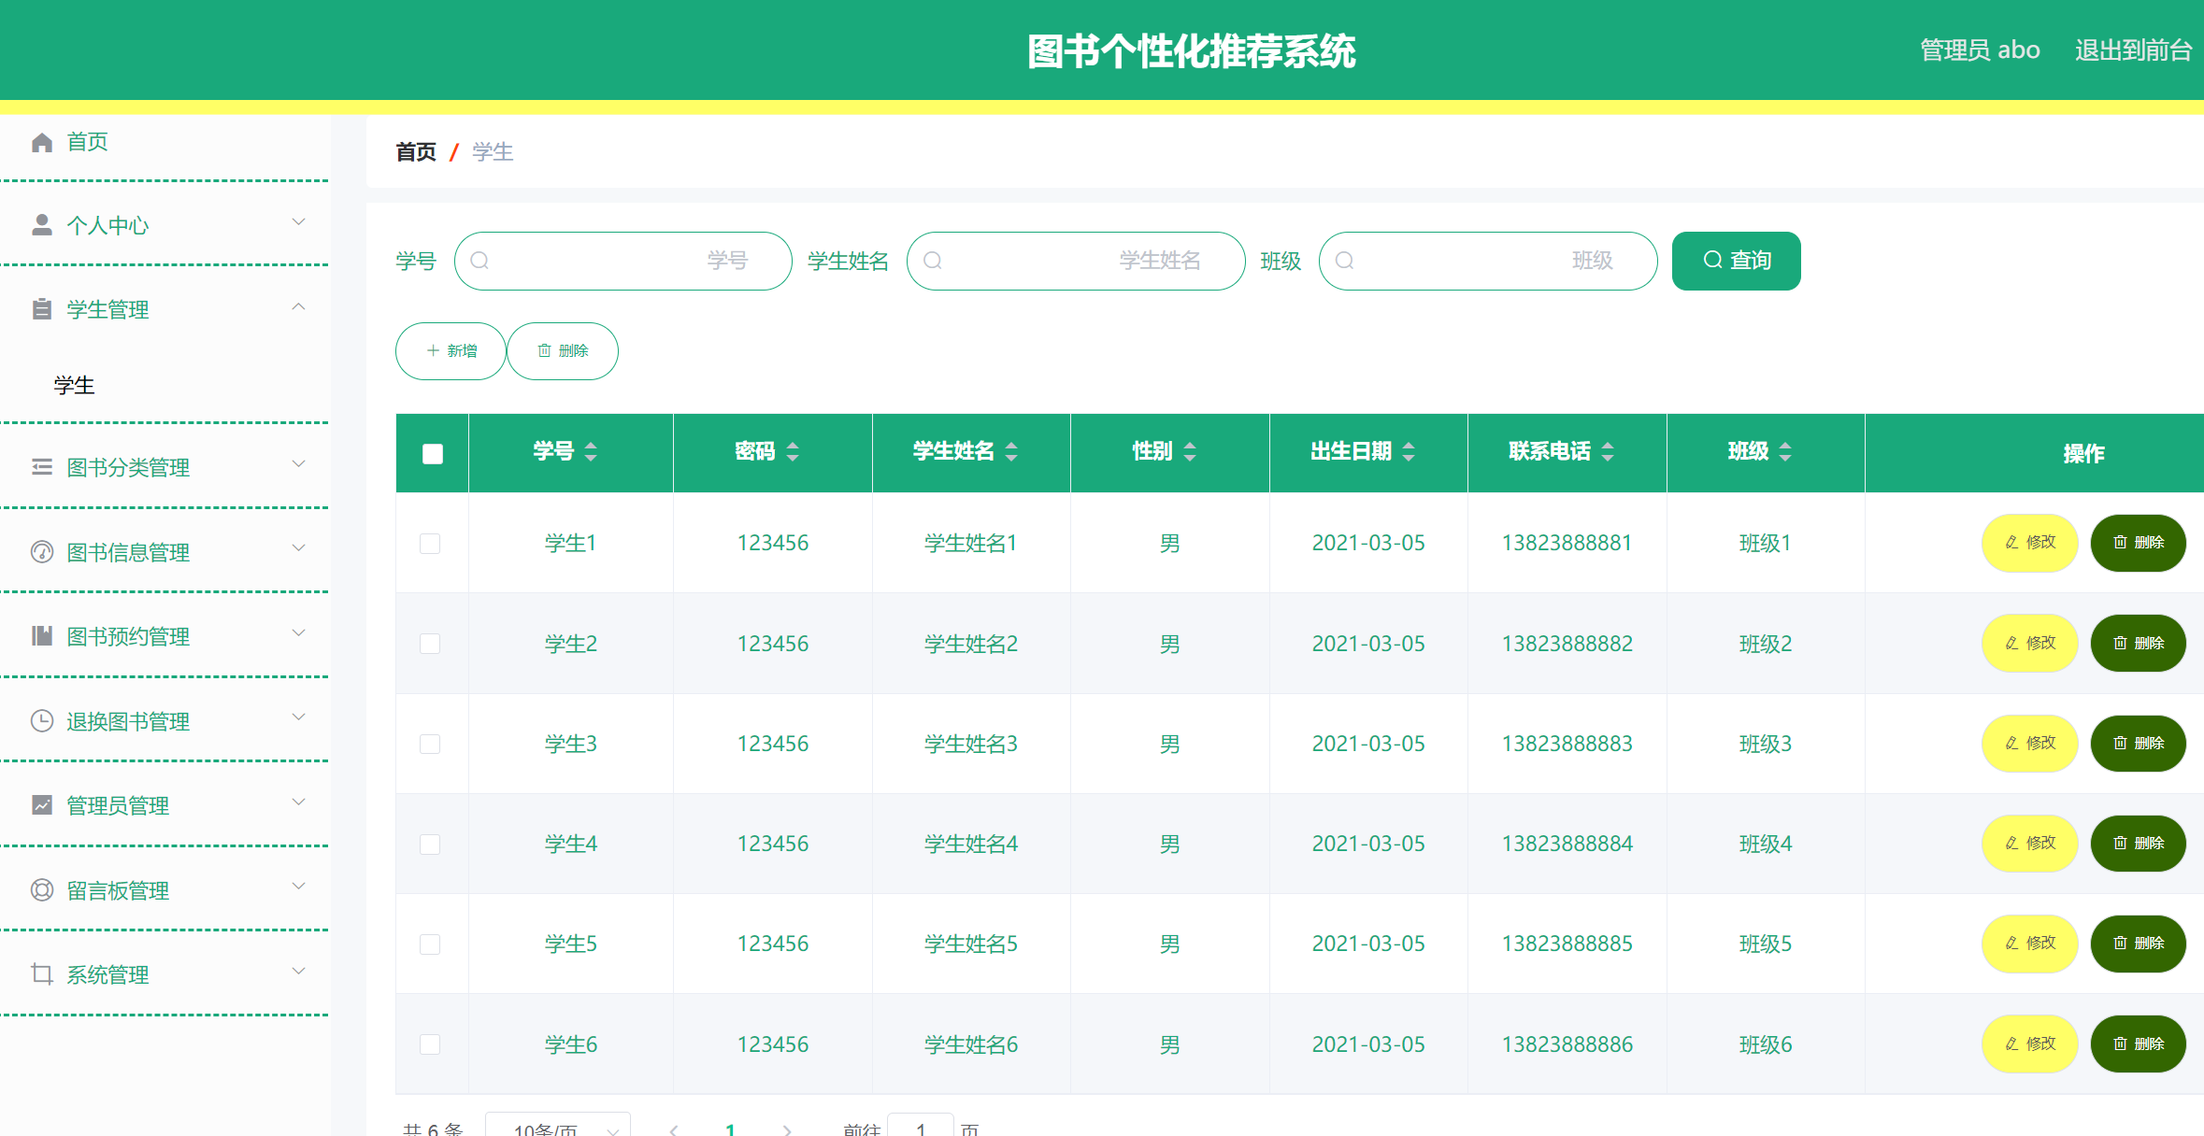Click 修改 on the 学生2 row
Viewport: 2204px width, 1136px height.
(x=2029, y=643)
